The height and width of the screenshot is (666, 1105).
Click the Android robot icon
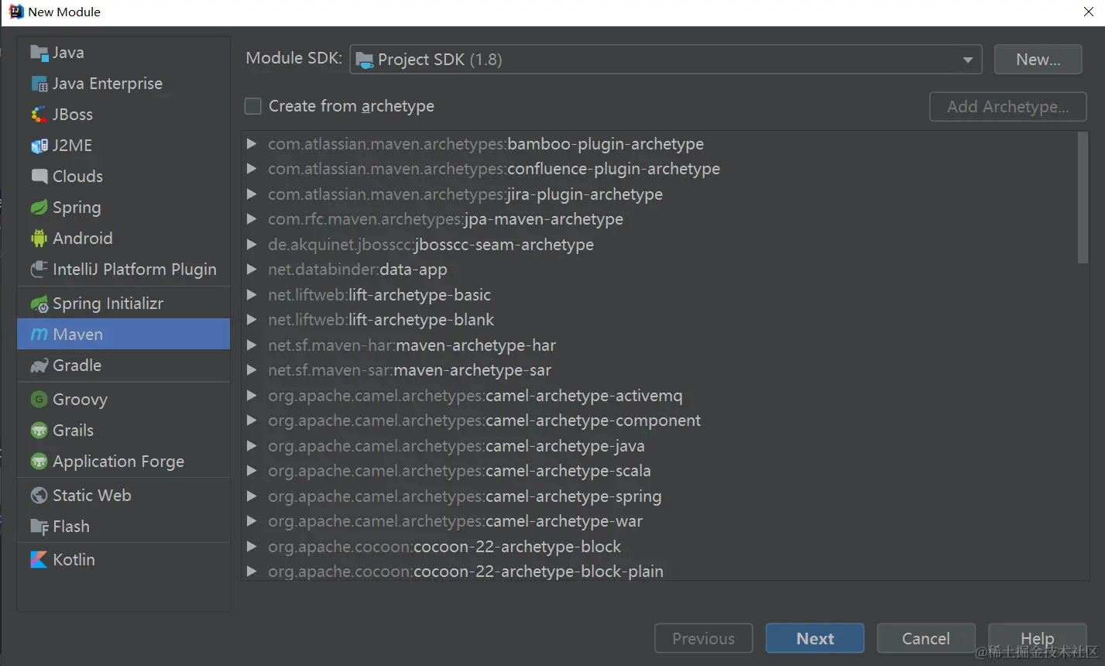click(39, 239)
